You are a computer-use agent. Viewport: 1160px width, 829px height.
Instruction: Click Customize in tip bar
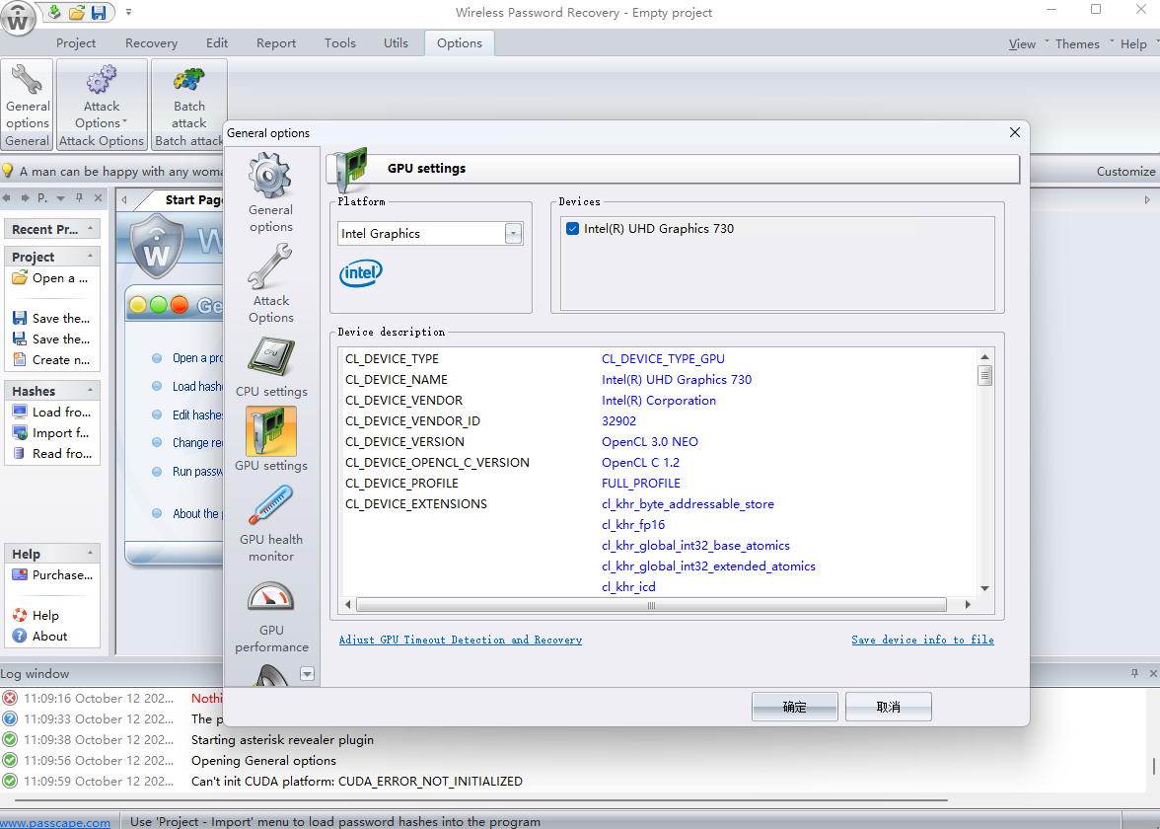(x=1125, y=171)
